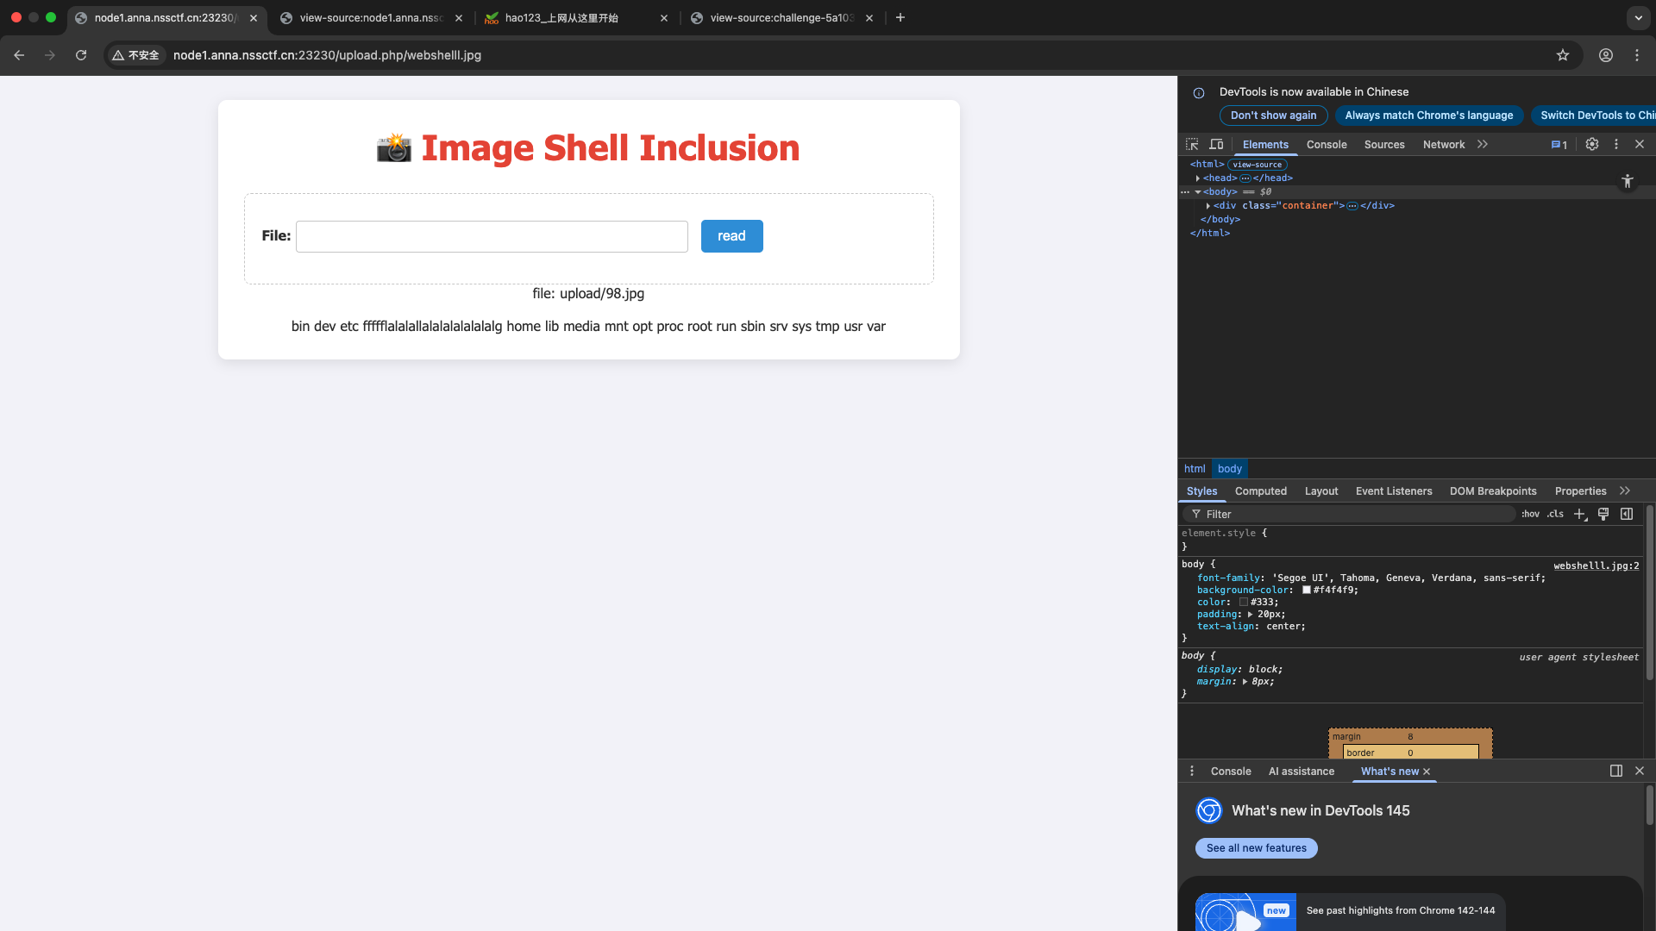Focus the File text input field
This screenshot has height=931, width=1656.
(492, 236)
